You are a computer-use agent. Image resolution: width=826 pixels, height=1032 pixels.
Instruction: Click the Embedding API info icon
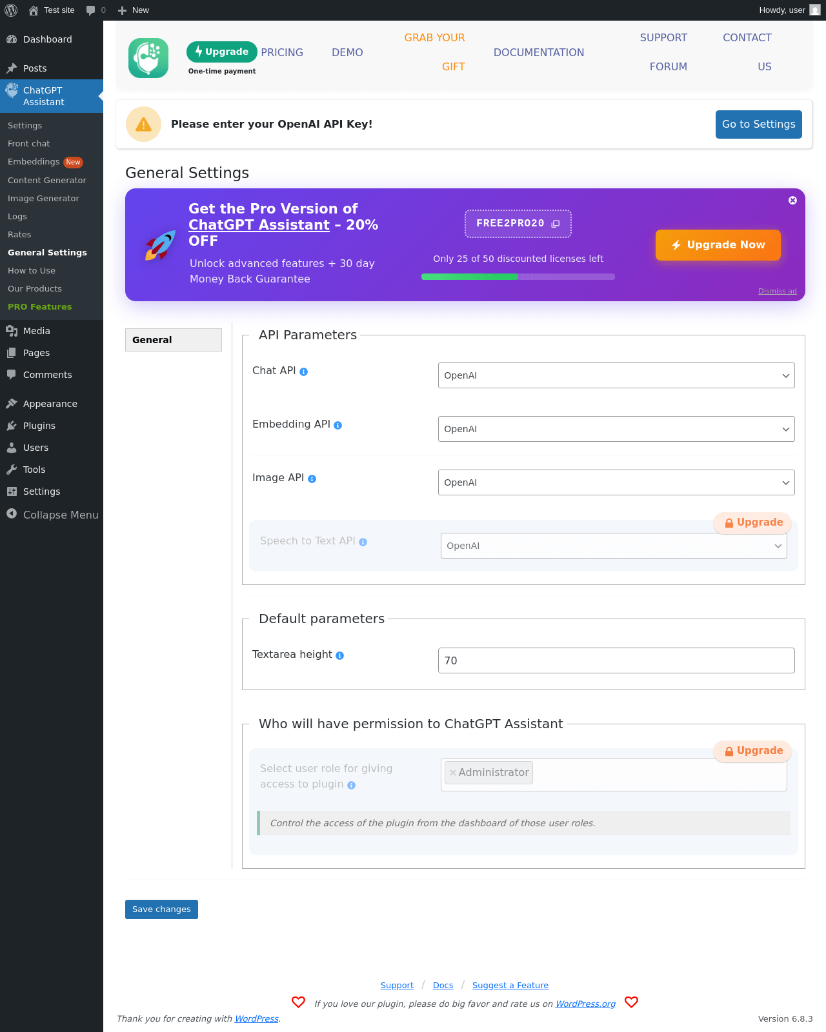[338, 426]
